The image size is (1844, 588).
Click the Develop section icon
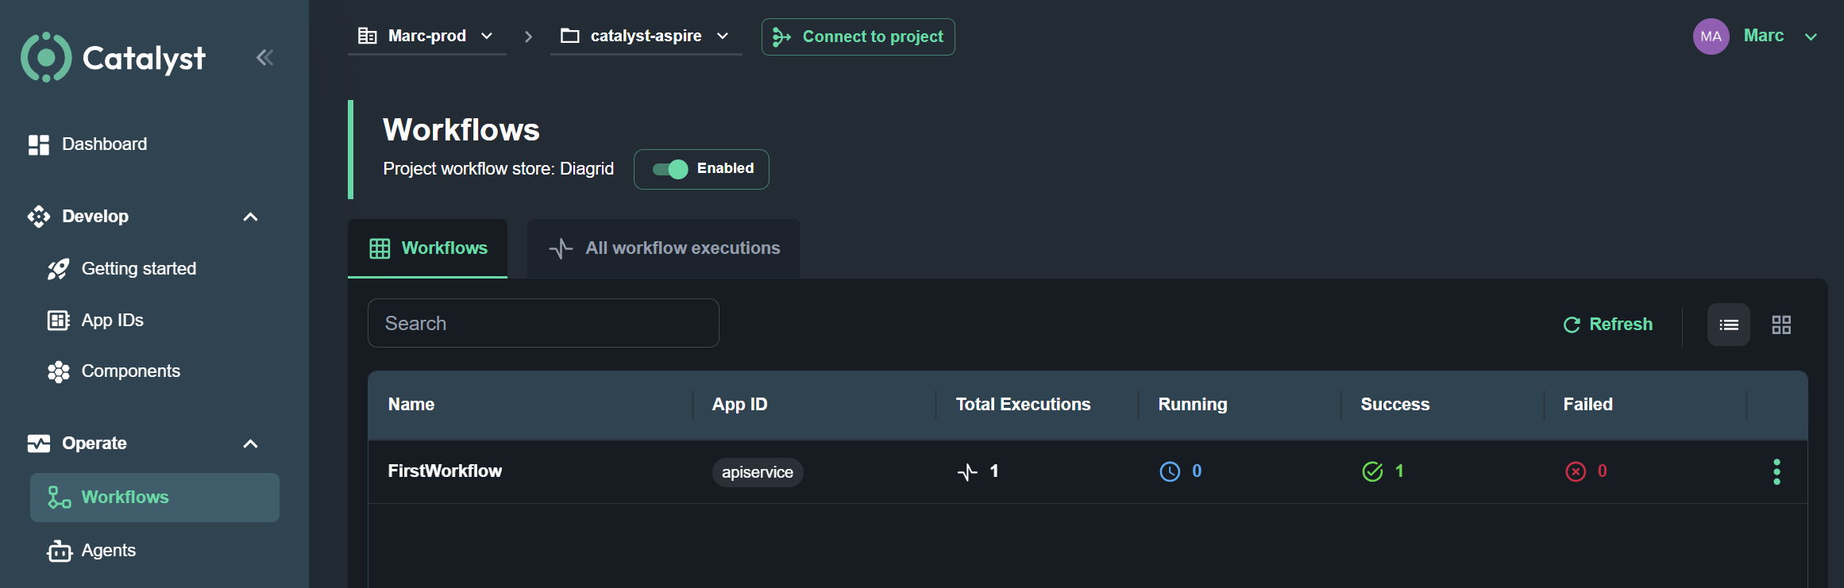[x=39, y=217]
